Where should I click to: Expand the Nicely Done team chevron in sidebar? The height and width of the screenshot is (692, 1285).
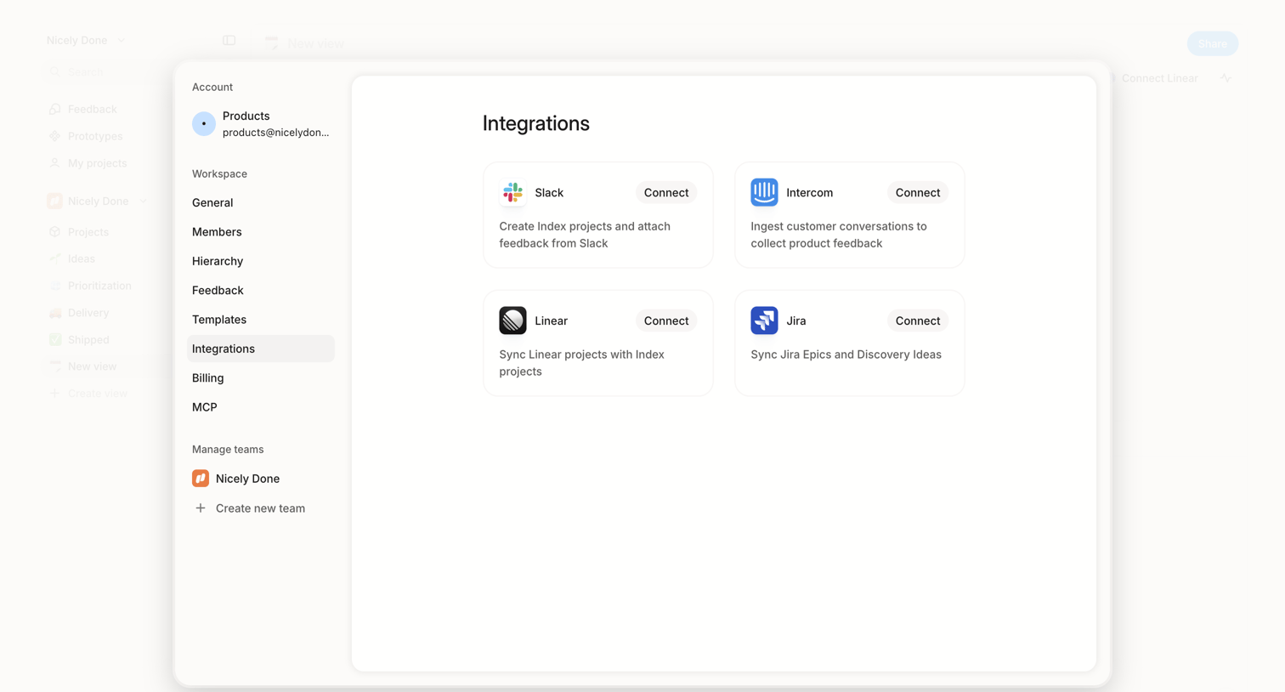[x=144, y=201]
